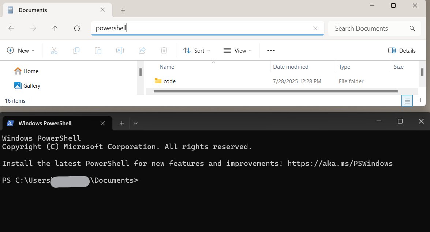
Task: Click the PowerShell prompt line
Action: click(70, 180)
